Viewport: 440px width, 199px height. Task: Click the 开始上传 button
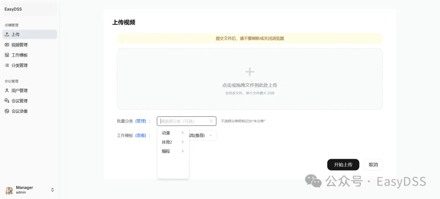click(x=343, y=165)
